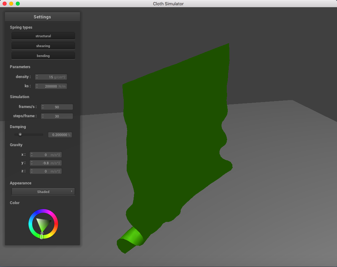Click the steps/frame value field
The height and width of the screenshot is (267, 337).
pos(57,116)
